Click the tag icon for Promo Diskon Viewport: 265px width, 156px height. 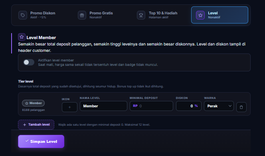coord(23,15)
